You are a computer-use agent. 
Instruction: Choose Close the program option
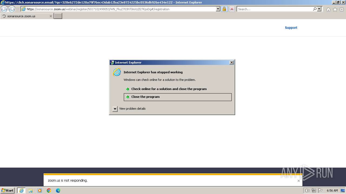(x=178, y=97)
